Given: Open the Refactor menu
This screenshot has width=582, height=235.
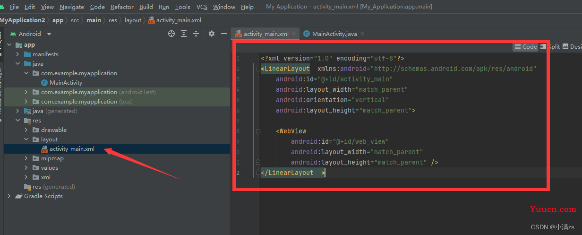Looking at the screenshot, I should tap(122, 7).
